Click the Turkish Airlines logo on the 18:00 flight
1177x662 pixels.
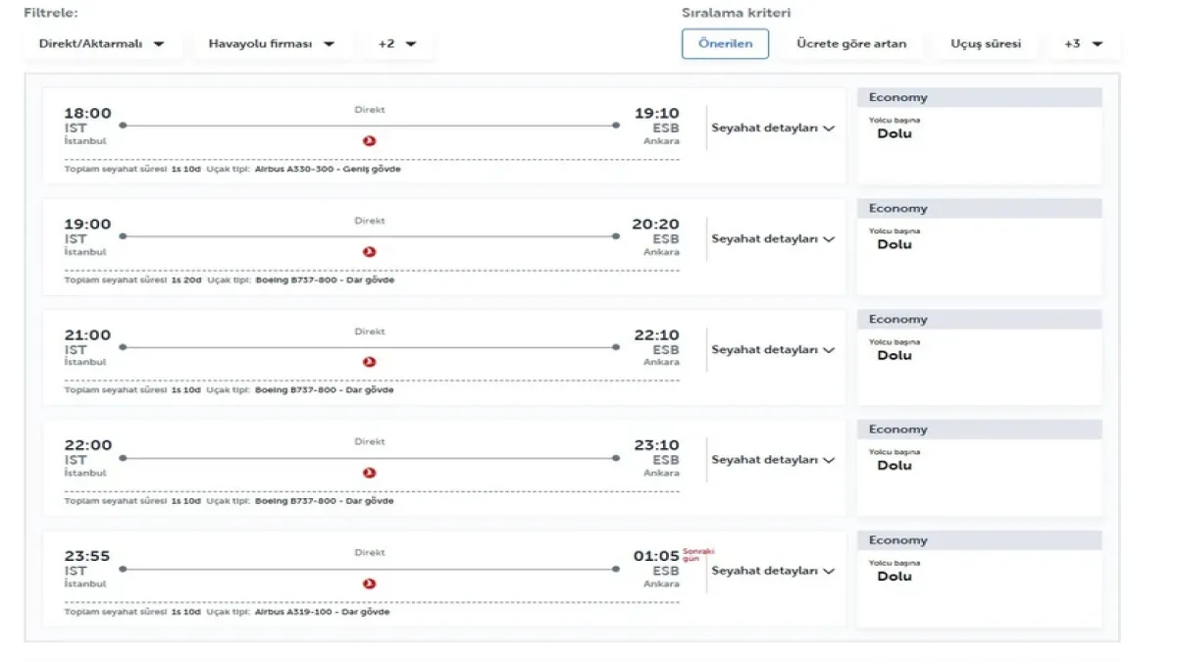(370, 141)
